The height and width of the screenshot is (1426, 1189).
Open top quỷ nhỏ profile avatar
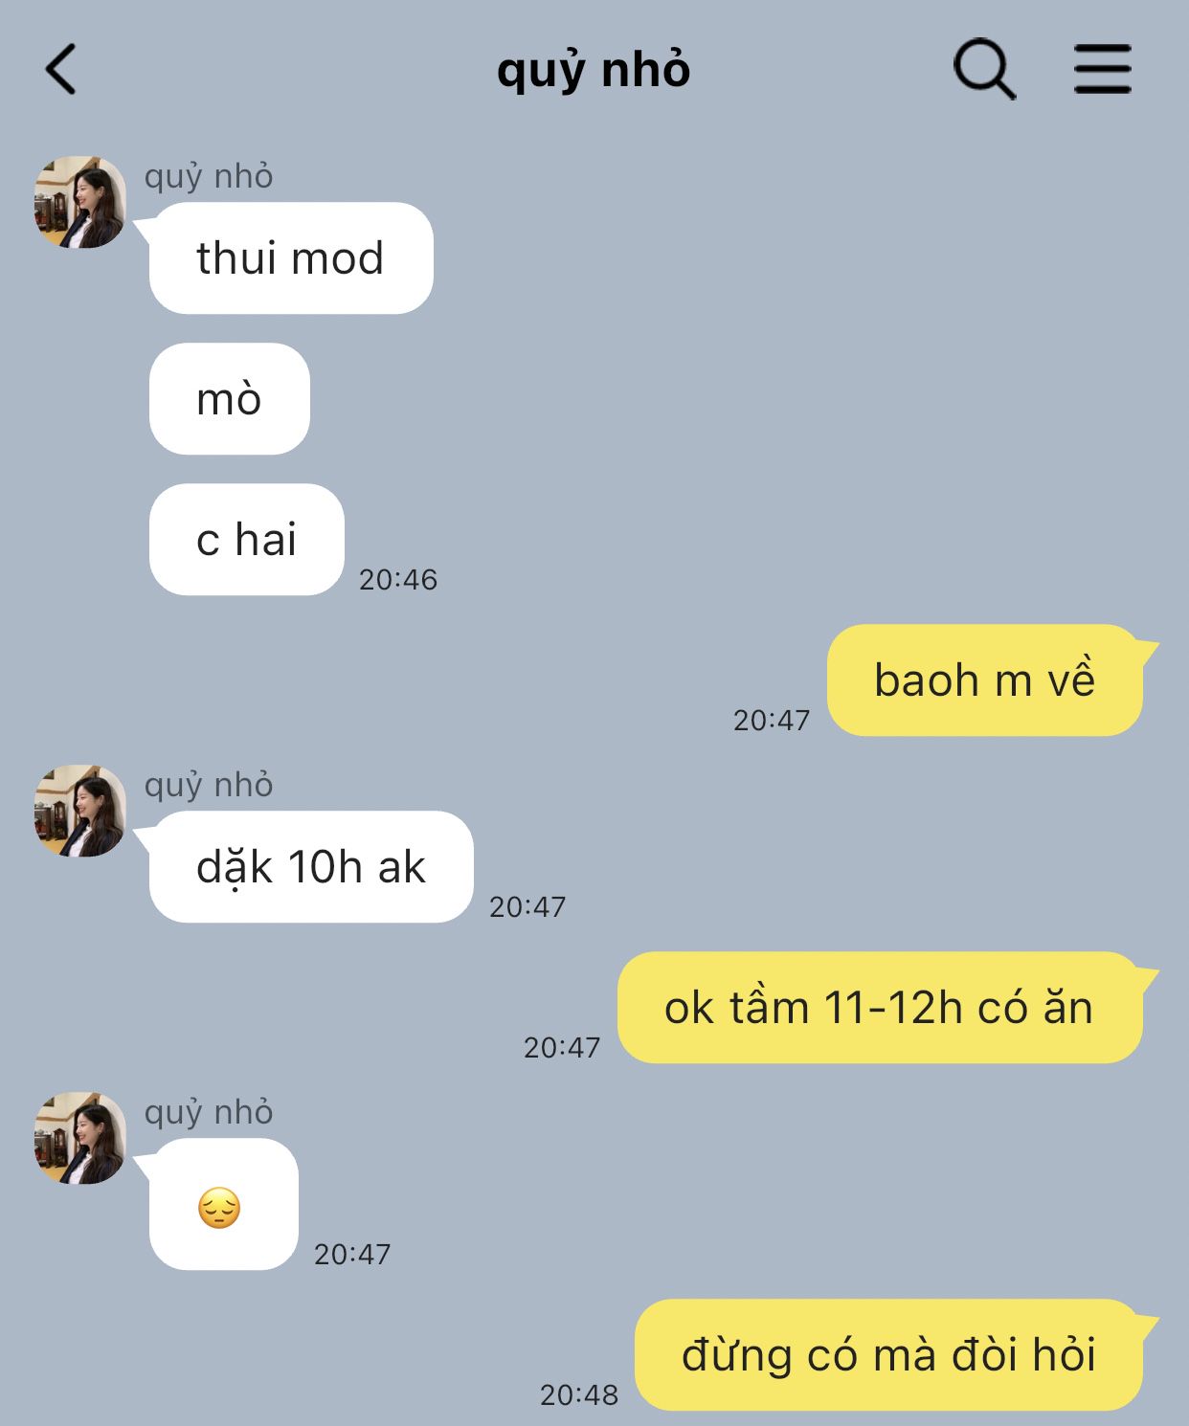click(80, 202)
